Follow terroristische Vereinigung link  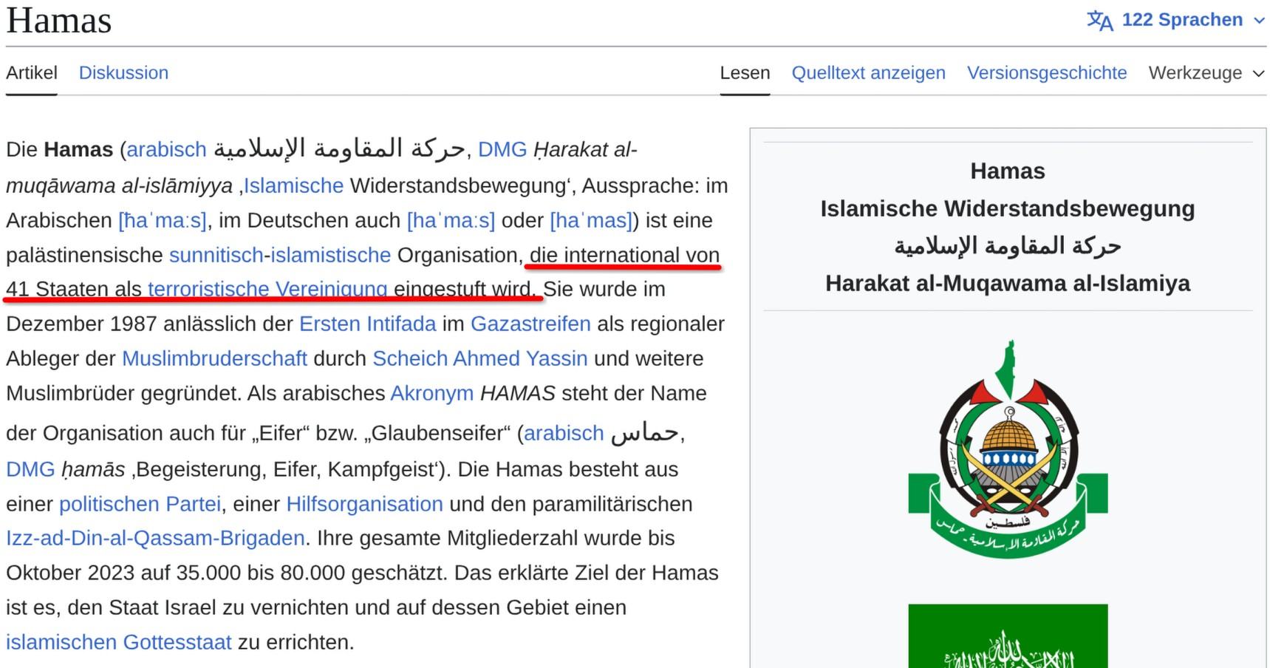(267, 289)
